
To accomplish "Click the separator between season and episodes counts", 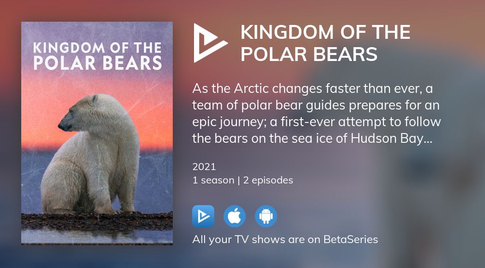I will tap(240, 180).
